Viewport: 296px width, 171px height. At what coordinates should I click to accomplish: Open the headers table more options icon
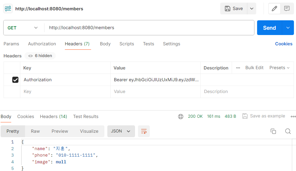238,68
